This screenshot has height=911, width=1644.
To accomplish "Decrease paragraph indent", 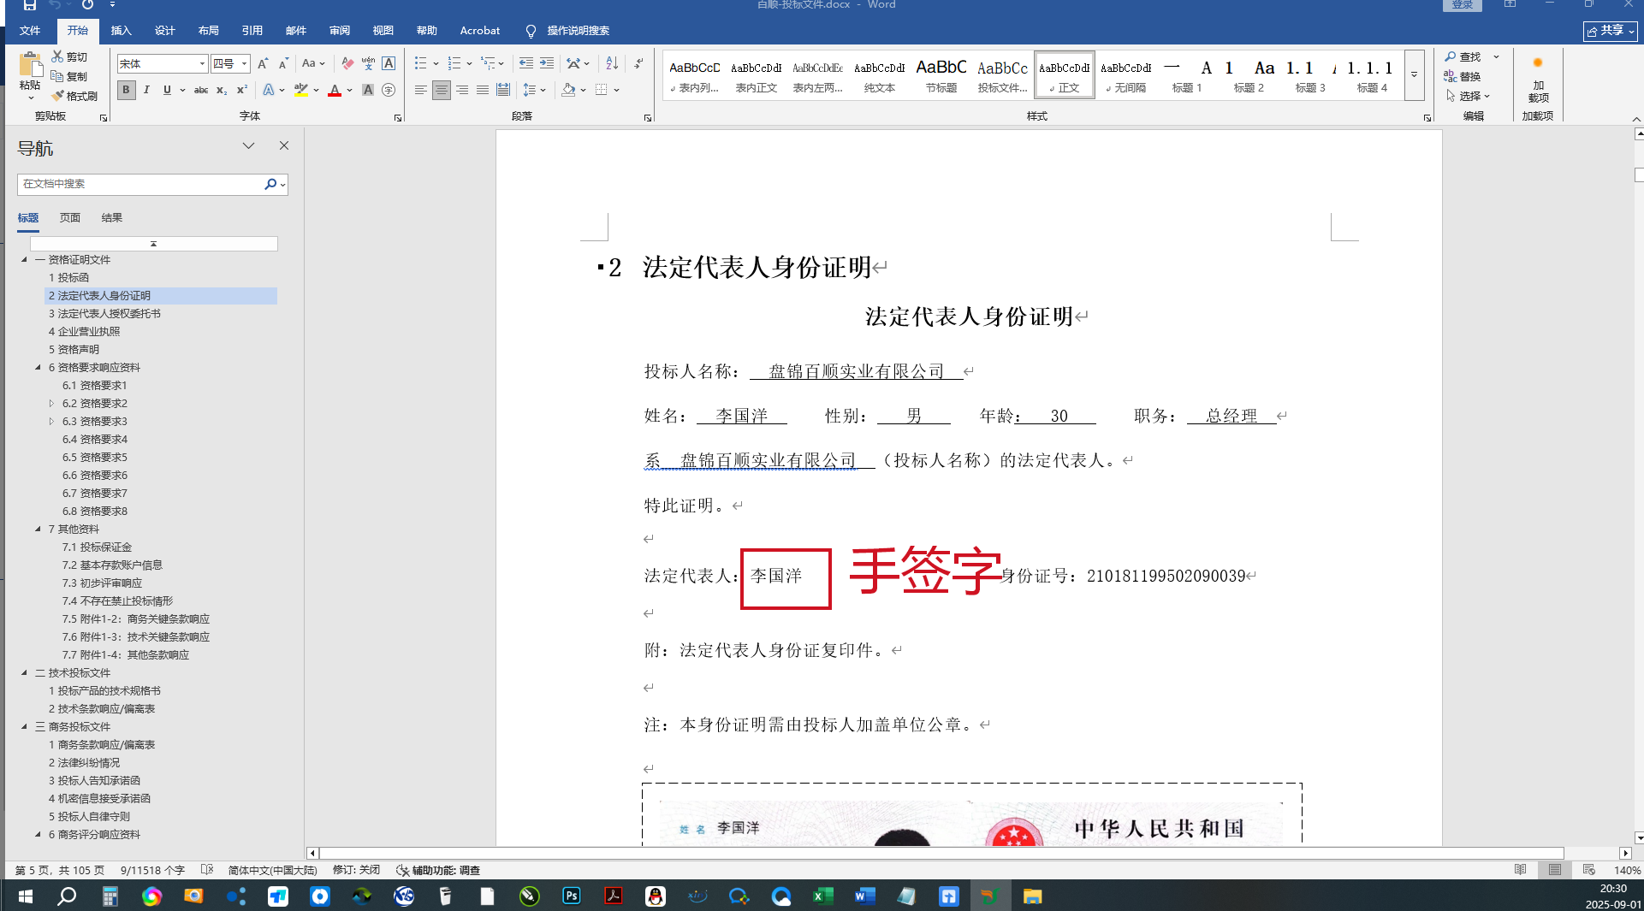I will (526, 63).
